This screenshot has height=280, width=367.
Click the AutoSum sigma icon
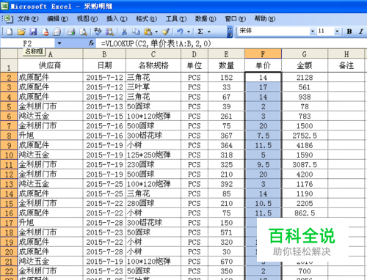[200, 32]
